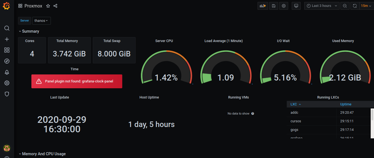Click the 1 day, 5 hours uptime value
The image size is (374, 158).
tap(151, 125)
